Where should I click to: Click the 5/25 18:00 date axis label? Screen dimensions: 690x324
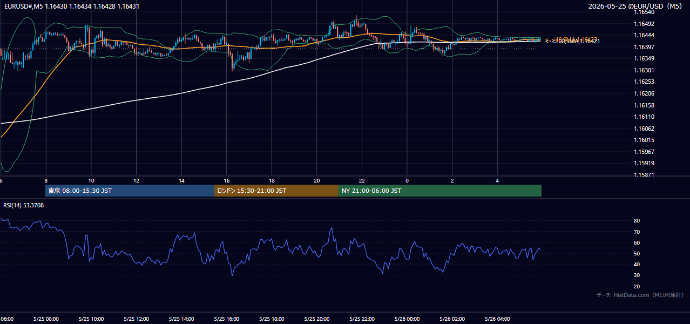pyautogui.click(x=272, y=319)
